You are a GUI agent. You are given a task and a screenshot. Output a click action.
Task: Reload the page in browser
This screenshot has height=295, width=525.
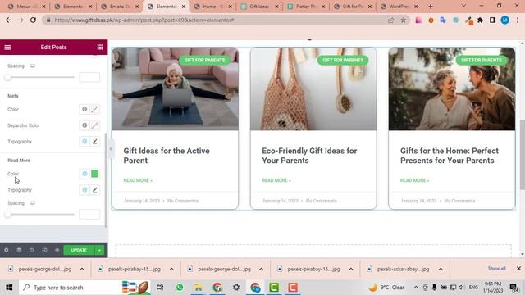tap(33, 20)
